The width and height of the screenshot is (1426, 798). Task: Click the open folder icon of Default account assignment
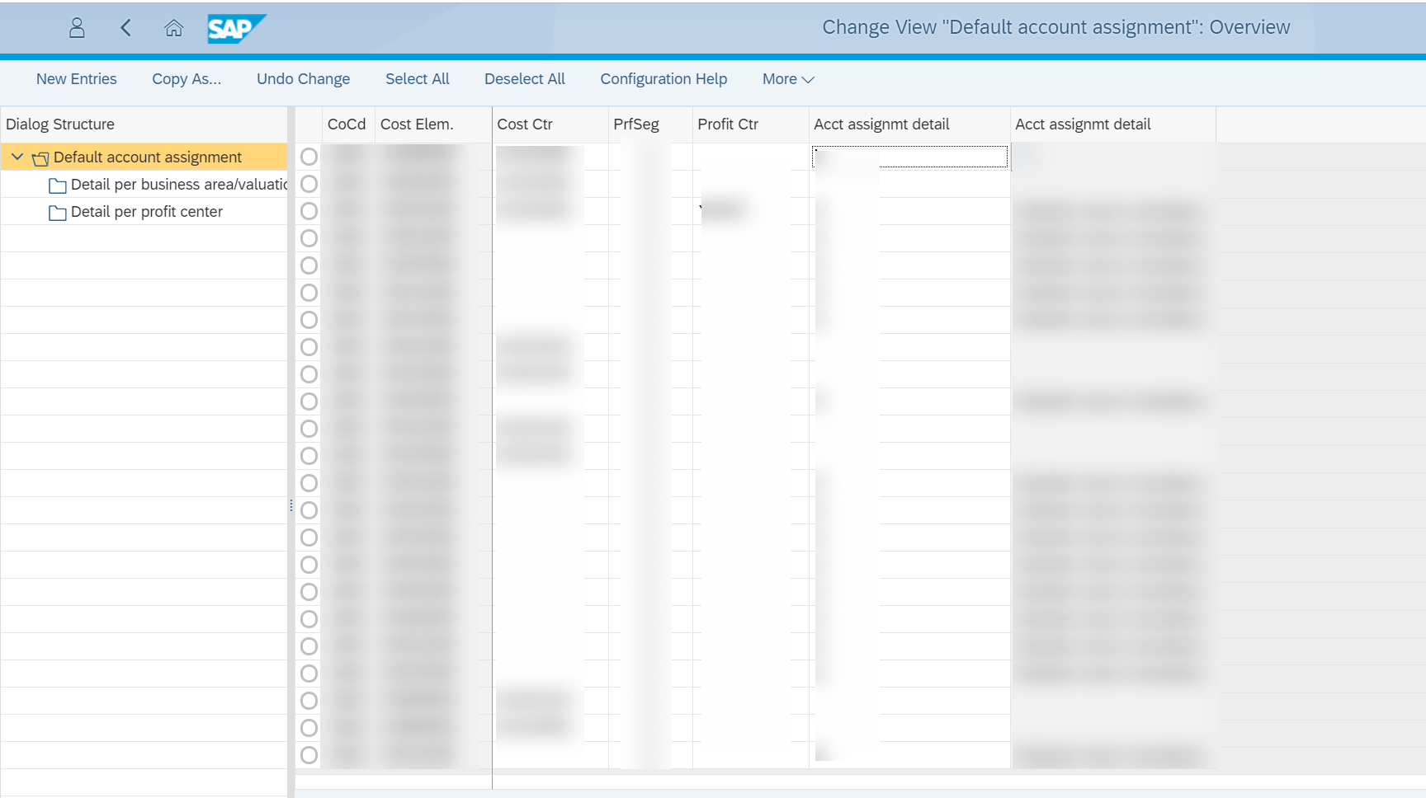40,158
